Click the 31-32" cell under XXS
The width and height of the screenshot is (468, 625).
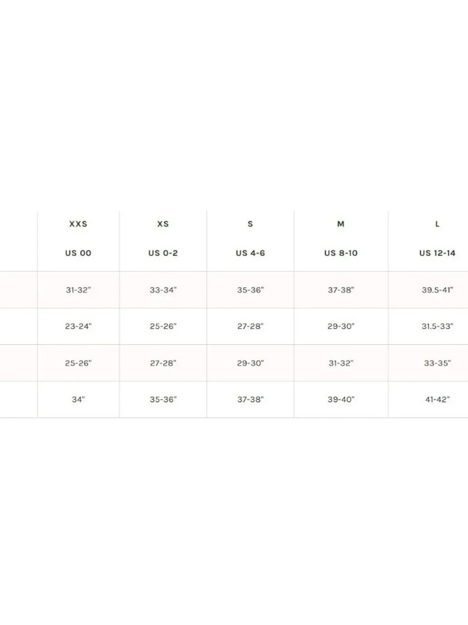pyautogui.click(x=78, y=290)
